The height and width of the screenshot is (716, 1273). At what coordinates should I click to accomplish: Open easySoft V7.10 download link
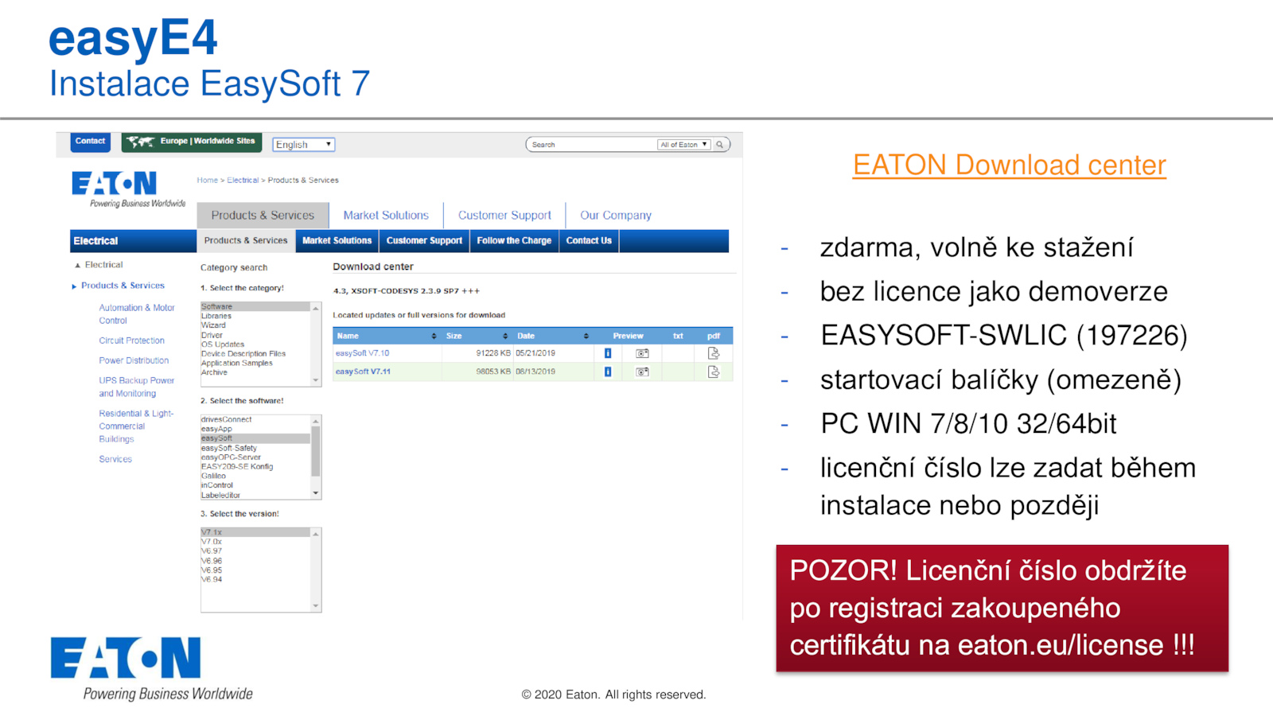coord(363,353)
